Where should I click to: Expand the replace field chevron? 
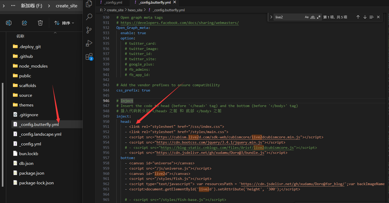click(x=271, y=17)
